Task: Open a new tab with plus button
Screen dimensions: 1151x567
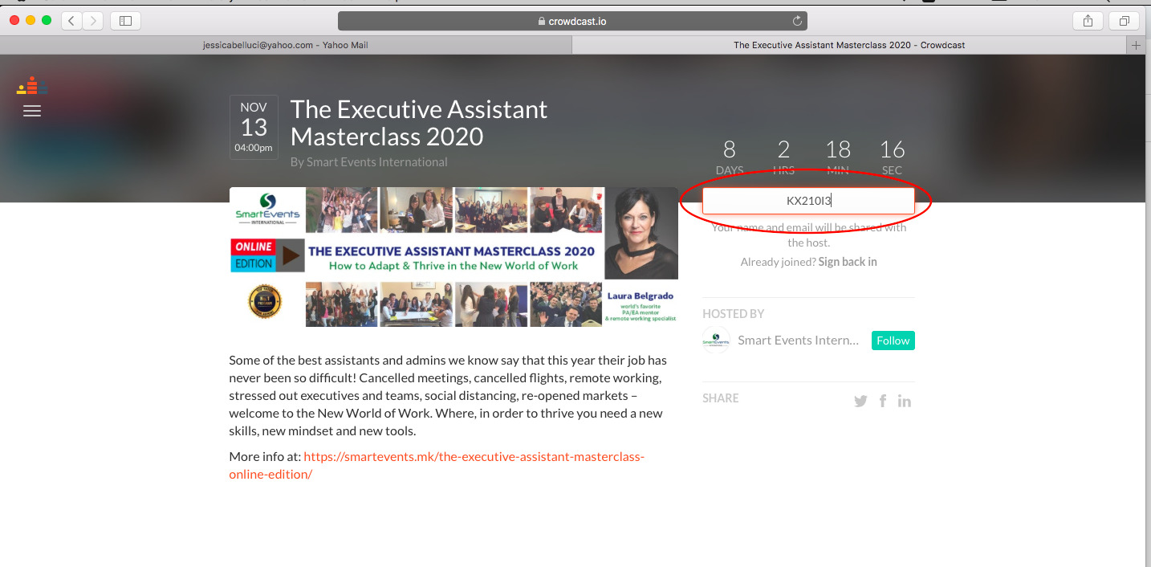Action: (1135, 46)
